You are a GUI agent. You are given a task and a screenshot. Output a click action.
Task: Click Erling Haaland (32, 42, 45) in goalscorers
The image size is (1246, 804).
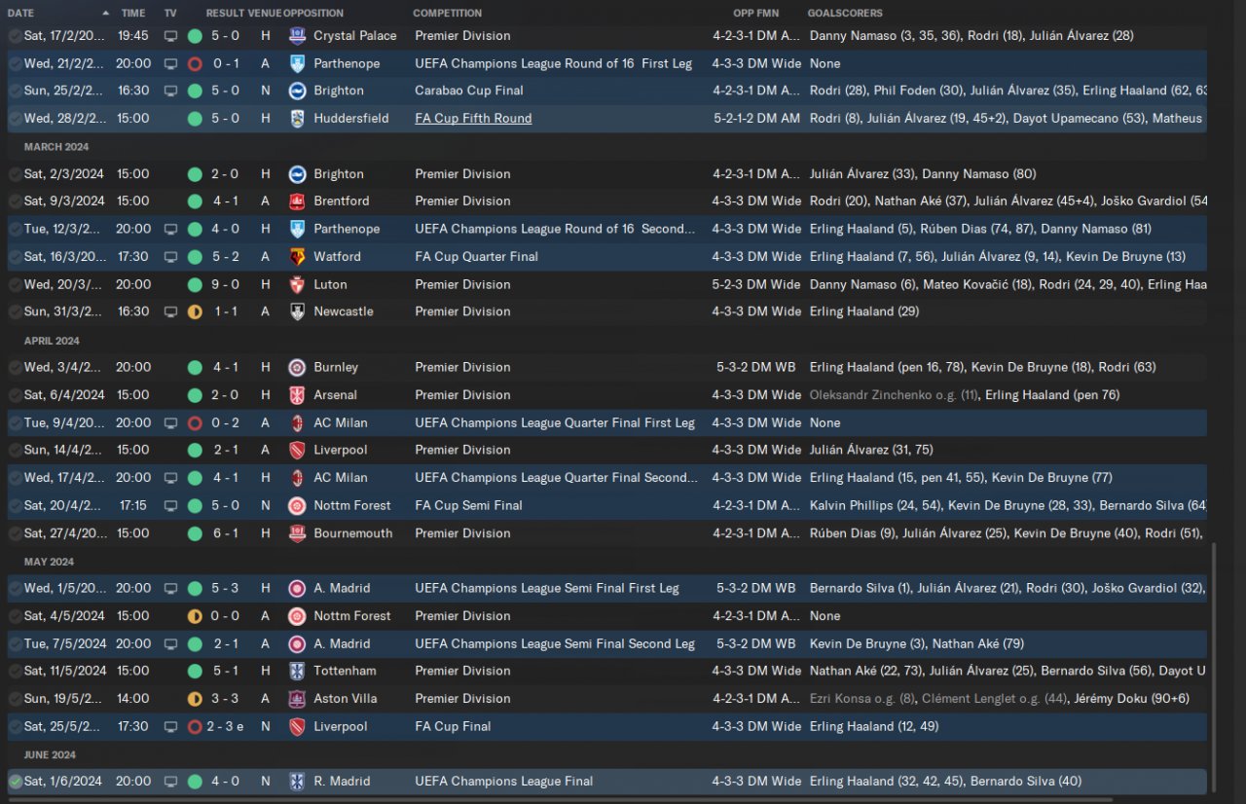click(x=886, y=782)
